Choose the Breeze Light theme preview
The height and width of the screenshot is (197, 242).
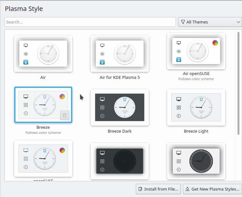(196, 108)
